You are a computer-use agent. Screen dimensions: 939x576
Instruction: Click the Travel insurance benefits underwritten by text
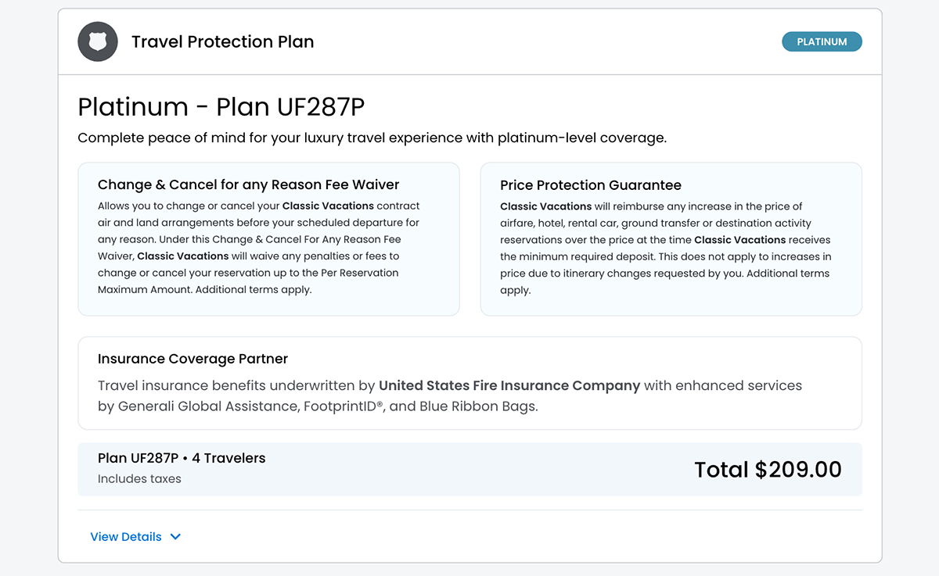[x=236, y=386]
